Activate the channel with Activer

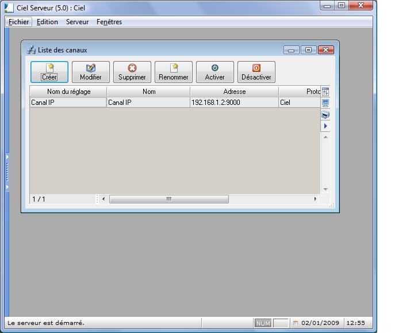(215, 72)
